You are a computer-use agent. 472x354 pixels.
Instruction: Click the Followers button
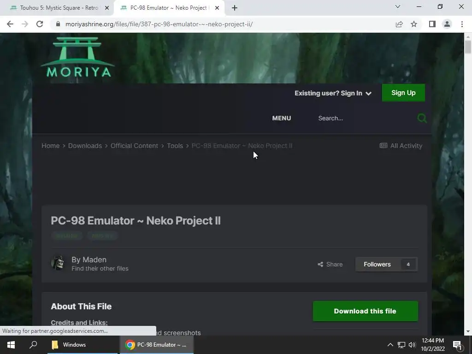pyautogui.click(x=387, y=264)
